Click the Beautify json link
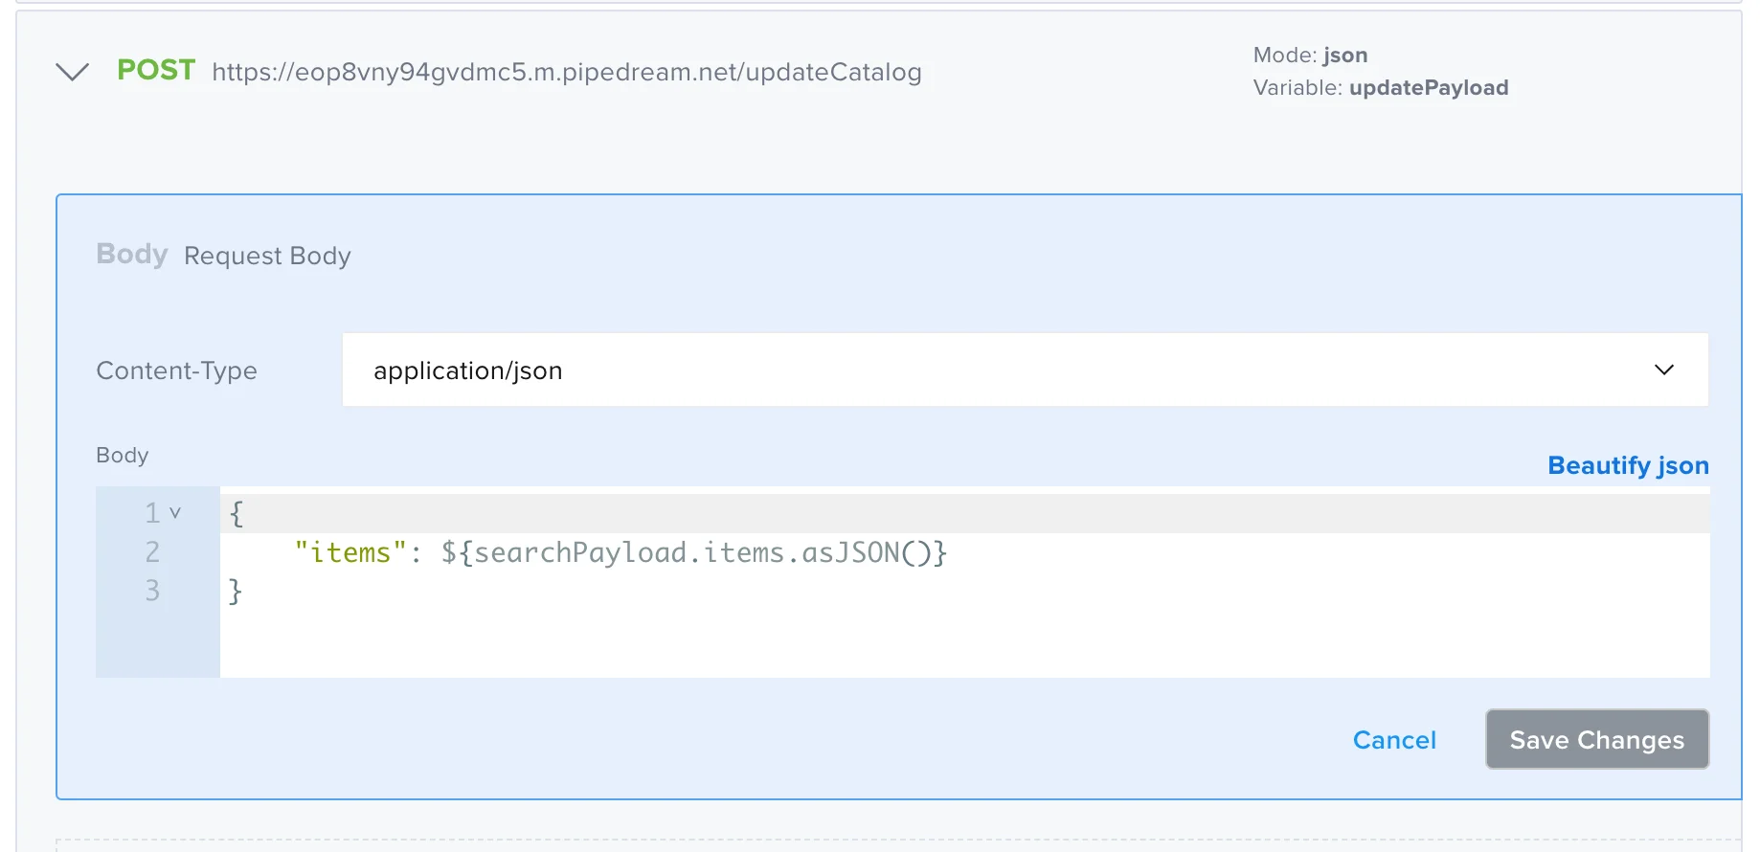Screen dimensions: 1760x852 (x=1627, y=465)
